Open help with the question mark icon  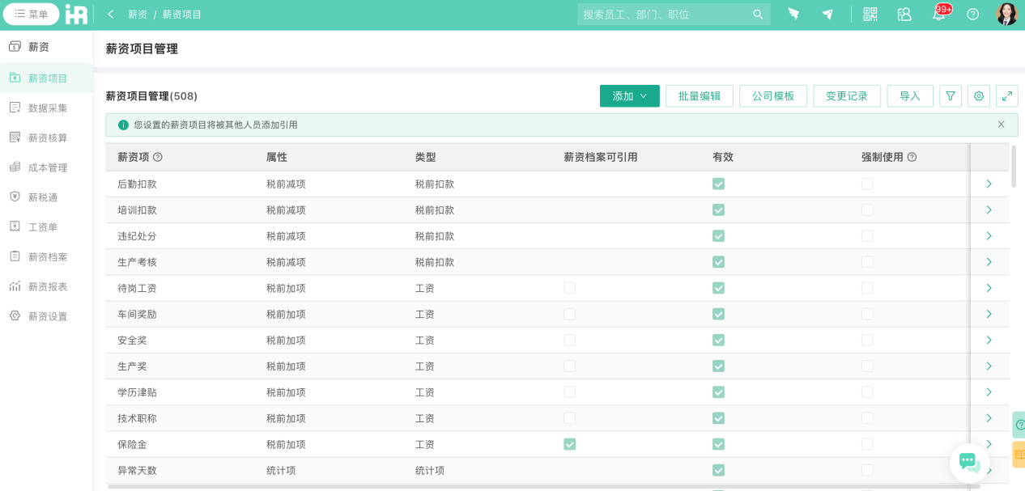[972, 14]
